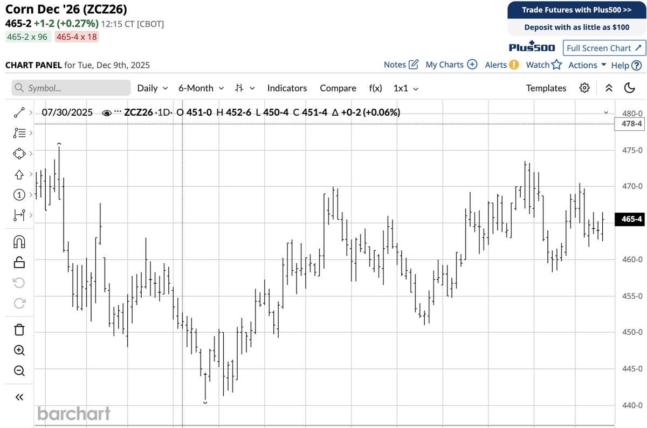The width and height of the screenshot is (647, 428).
Task: Click the notes pencil icon
Action: pos(414,65)
